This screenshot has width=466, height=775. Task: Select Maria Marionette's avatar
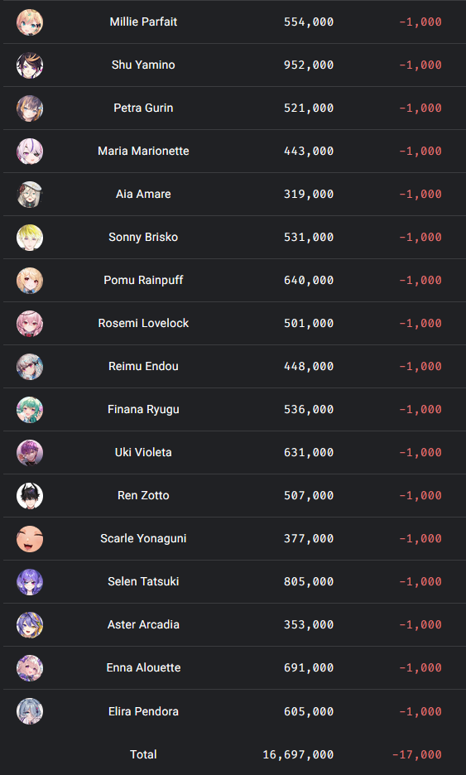tap(30, 152)
